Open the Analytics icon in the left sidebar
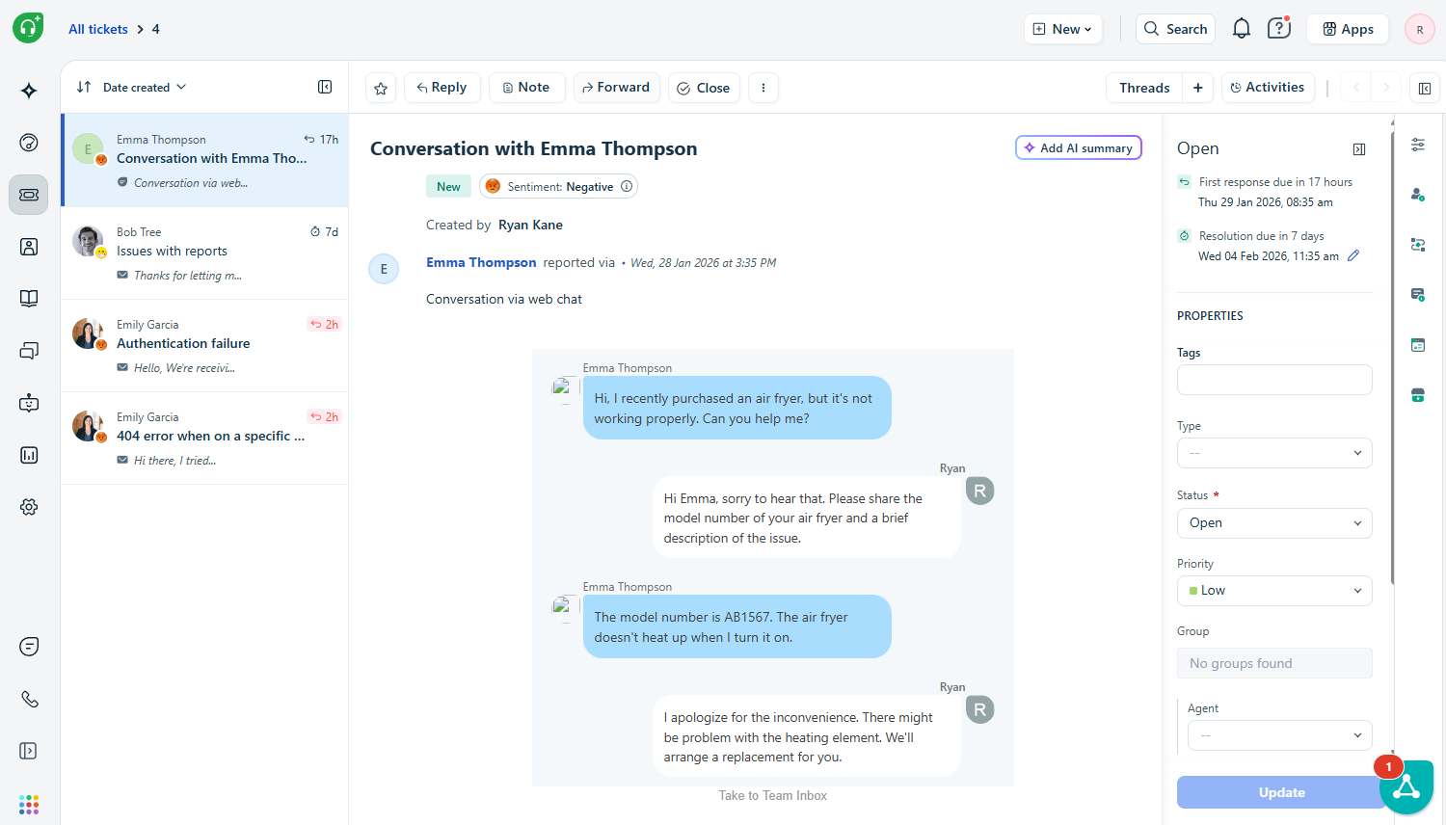1446x825 pixels. click(x=28, y=454)
